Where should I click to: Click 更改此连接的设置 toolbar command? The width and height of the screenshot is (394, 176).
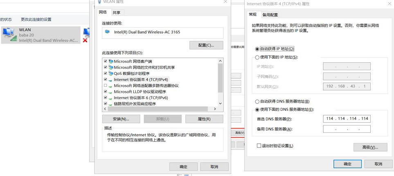coord(36,19)
